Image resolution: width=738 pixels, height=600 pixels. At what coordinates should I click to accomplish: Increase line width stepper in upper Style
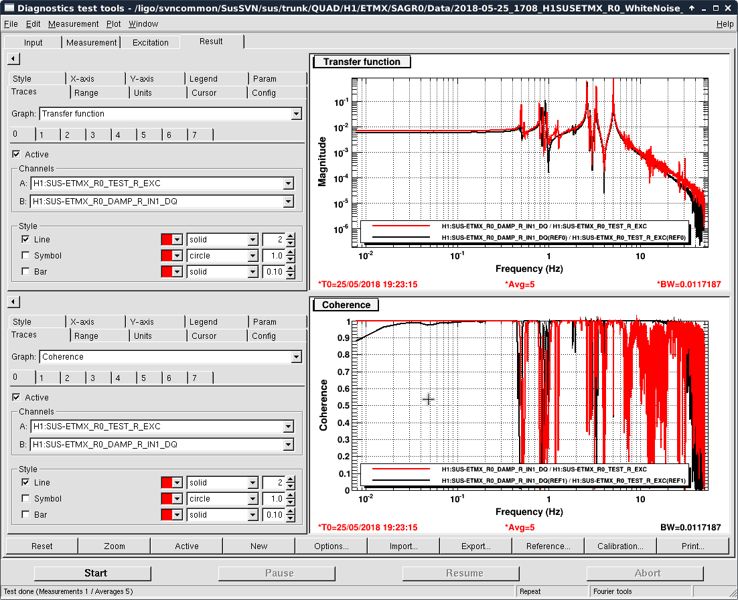pyautogui.click(x=290, y=236)
